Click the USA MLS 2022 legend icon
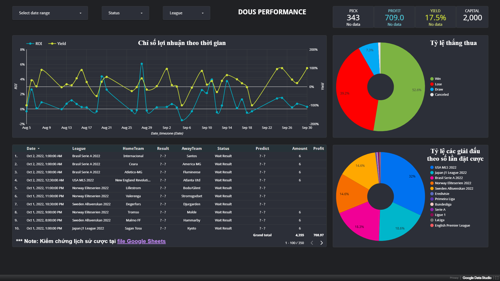The height and width of the screenshot is (281, 500). (x=432, y=168)
